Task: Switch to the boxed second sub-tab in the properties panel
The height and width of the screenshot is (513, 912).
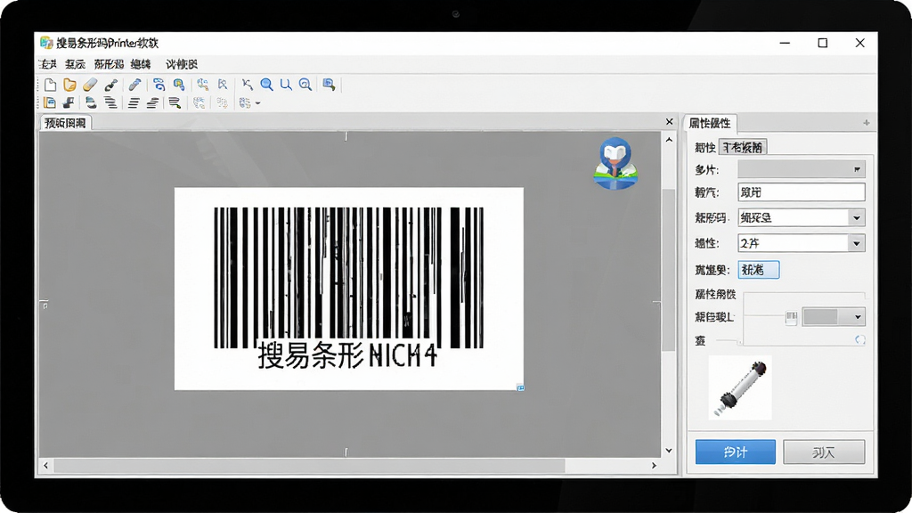Action: click(743, 147)
